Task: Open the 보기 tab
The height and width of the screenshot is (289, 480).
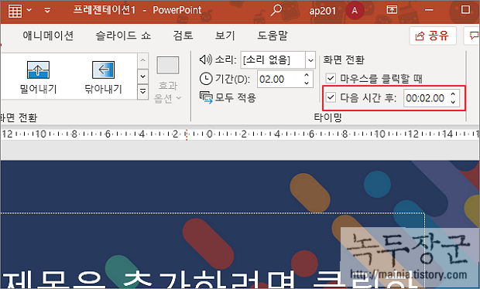Action: [225, 36]
